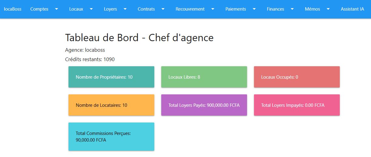Viewport: 371px width, 157px height.
Task: Open the Loyers menu
Action: pyautogui.click(x=110, y=9)
